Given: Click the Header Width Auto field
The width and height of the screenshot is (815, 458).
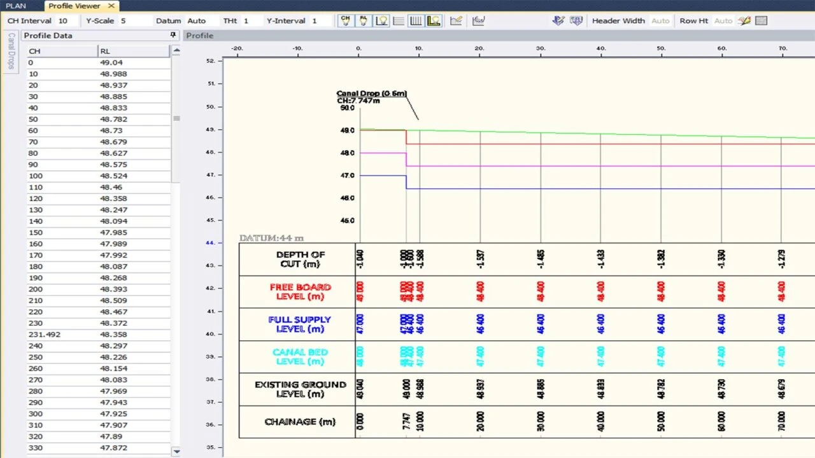Looking at the screenshot, I should (x=660, y=20).
